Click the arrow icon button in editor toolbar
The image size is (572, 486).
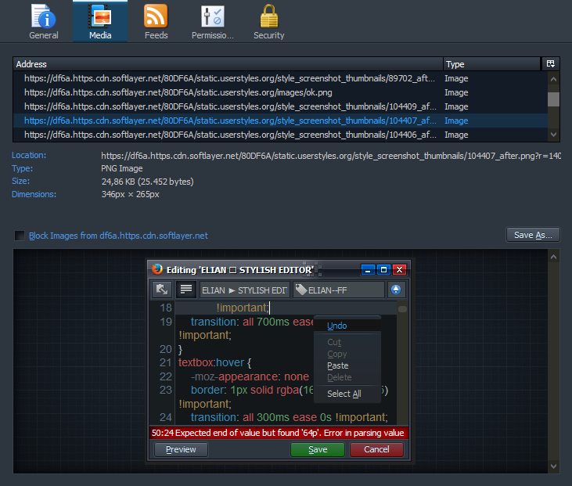162,290
